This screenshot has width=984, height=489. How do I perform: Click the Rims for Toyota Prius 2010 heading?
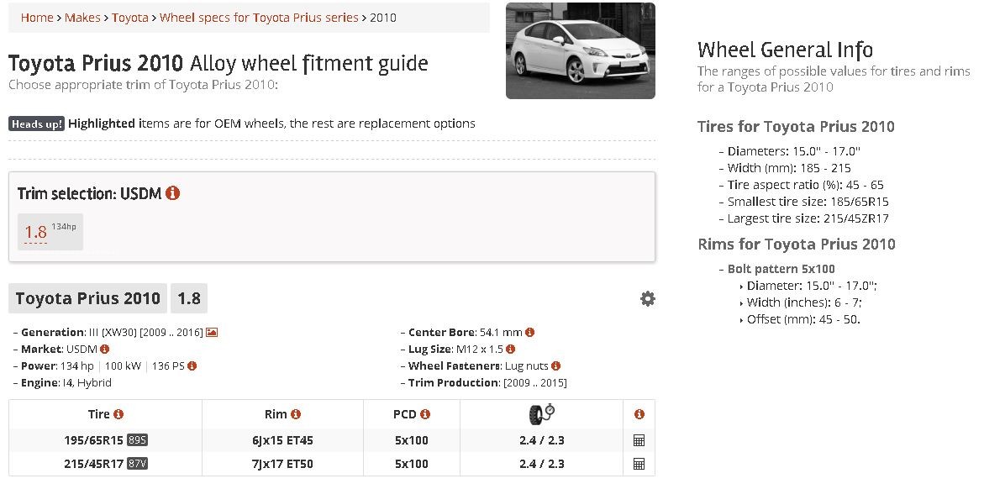point(797,244)
